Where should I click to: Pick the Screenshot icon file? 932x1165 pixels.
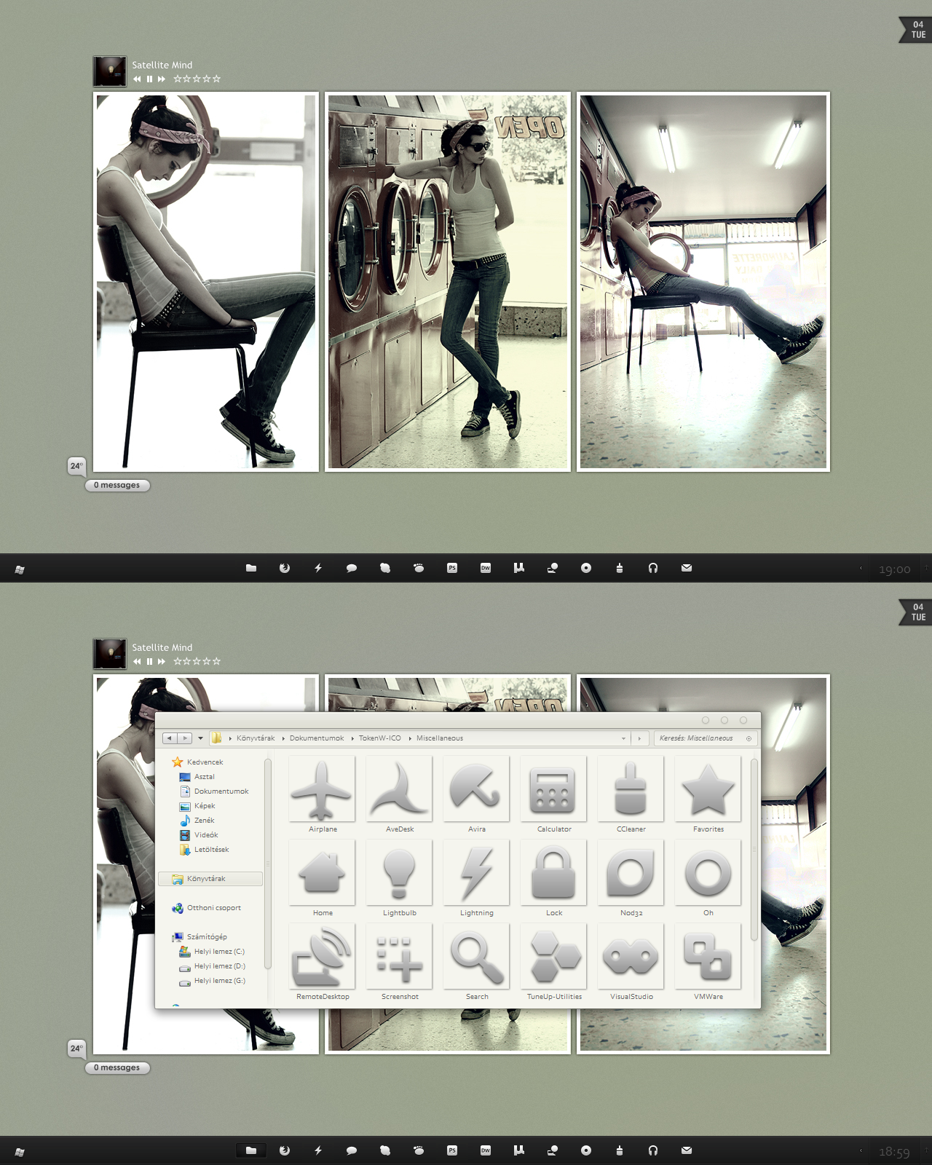pyautogui.click(x=399, y=962)
